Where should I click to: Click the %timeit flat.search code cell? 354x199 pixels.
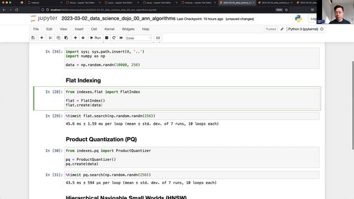(192, 116)
